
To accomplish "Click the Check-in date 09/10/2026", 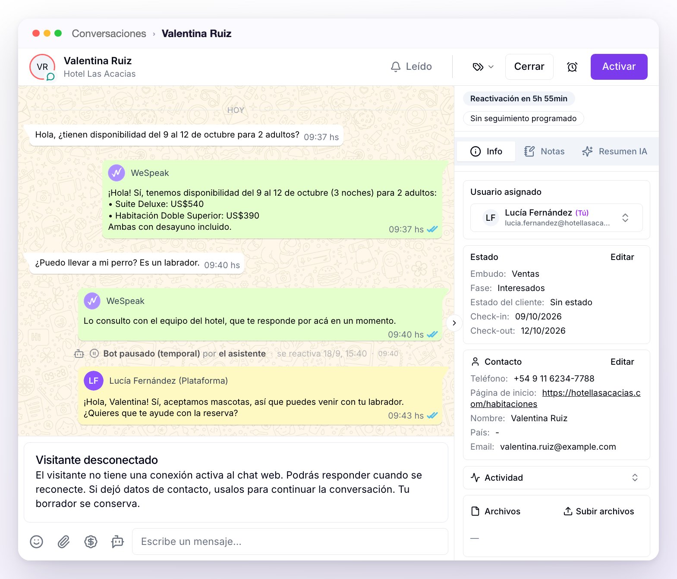I will [x=538, y=316].
